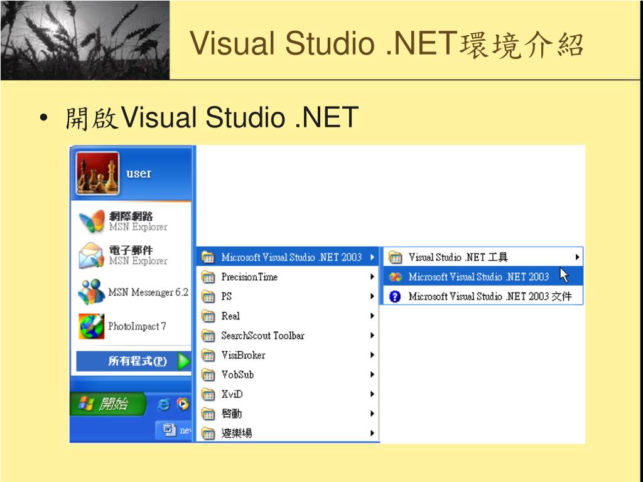
Task: Click the user chess avatar picture
Action: point(97,173)
